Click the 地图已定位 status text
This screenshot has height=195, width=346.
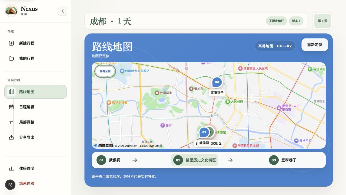coord(101,56)
